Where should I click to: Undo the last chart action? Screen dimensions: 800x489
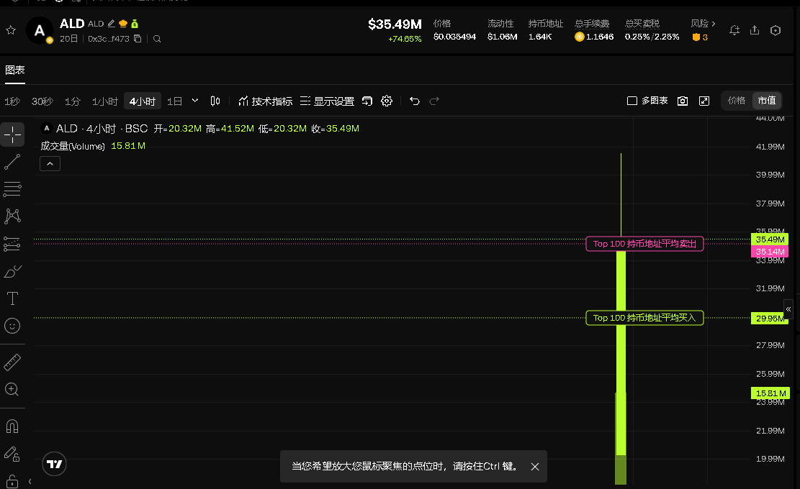click(x=414, y=101)
